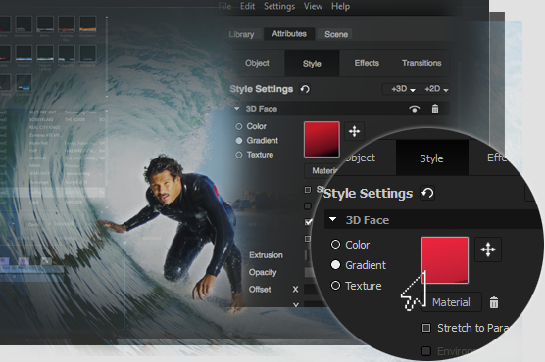The height and width of the screenshot is (362, 545).
Task: Collapse the 3D Face section triangle
Action: coord(236,109)
